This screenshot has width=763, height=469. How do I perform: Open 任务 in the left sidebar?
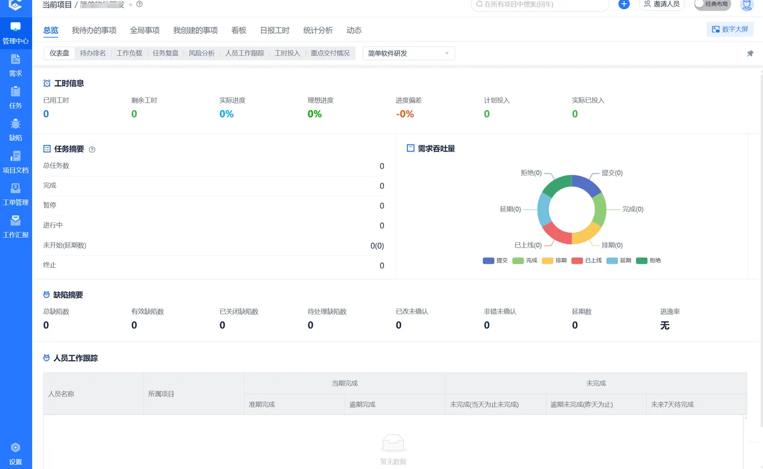click(16, 98)
